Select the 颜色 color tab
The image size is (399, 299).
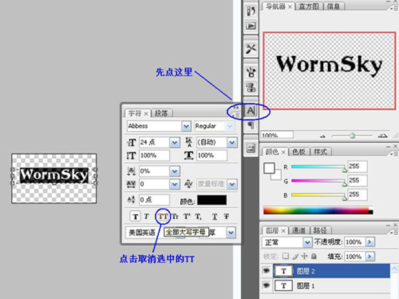pyautogui.click(x=272, y=151)
